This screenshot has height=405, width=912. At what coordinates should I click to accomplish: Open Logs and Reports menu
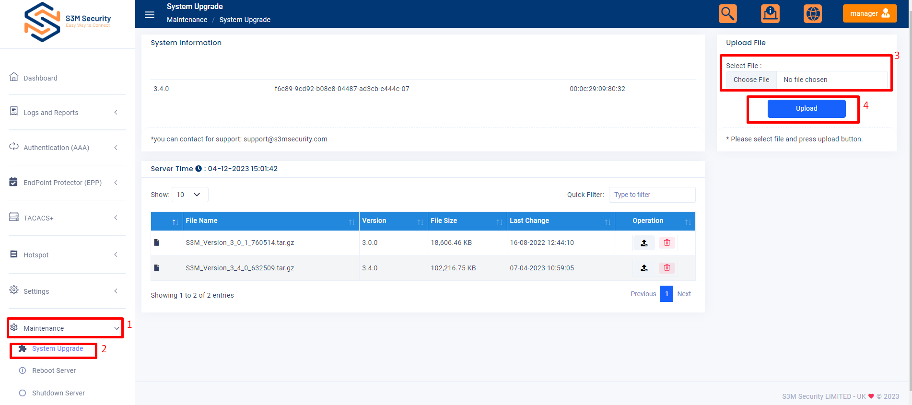click(51, 113)
